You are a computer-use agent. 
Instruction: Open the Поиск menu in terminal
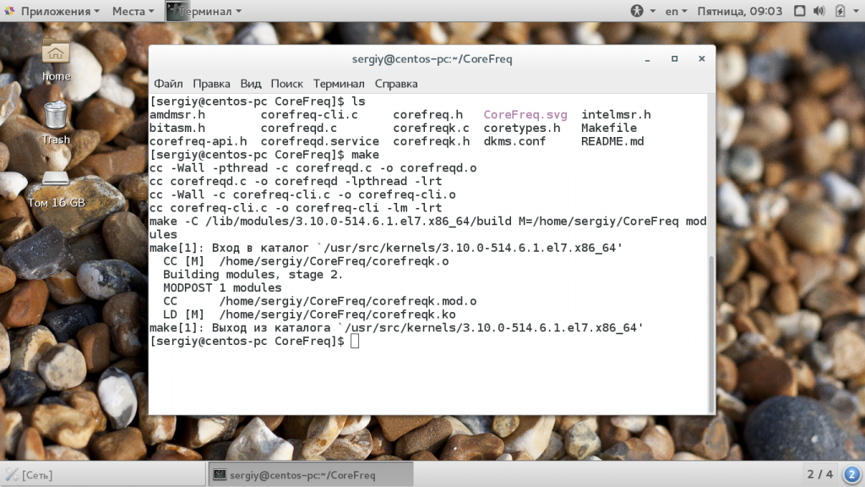tap(287, 84)
